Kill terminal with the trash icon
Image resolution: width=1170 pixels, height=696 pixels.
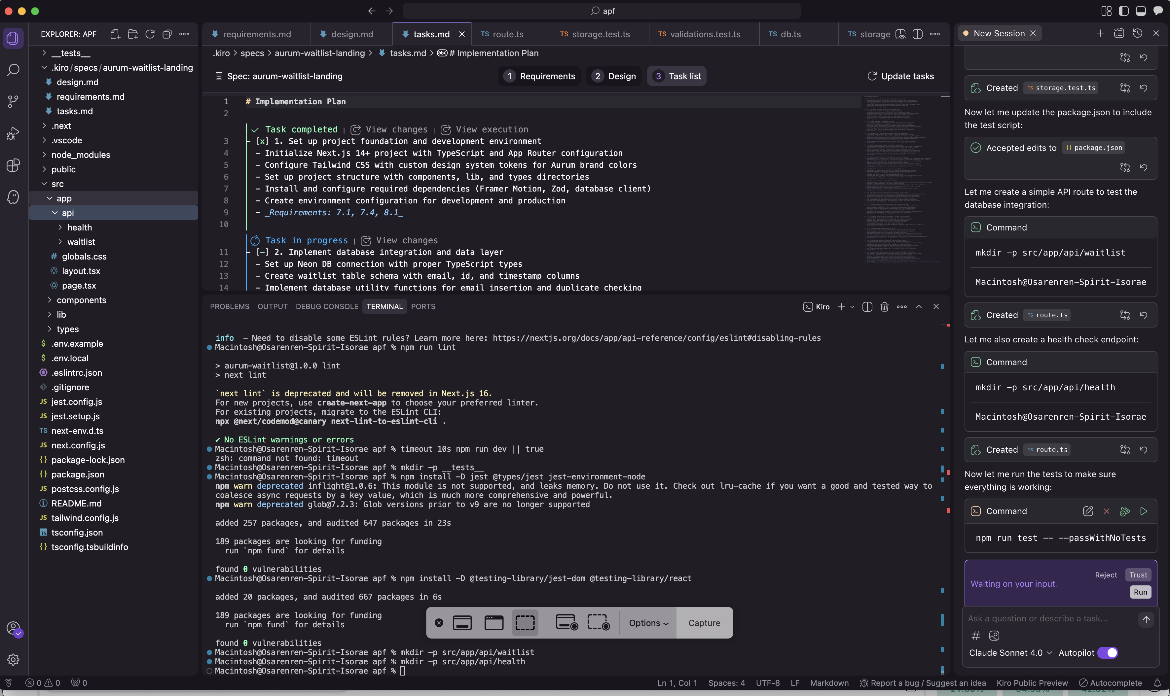click(x=884, y=307)
